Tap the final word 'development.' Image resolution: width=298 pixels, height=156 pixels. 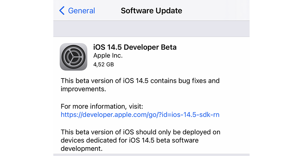(x=82, y=148)
